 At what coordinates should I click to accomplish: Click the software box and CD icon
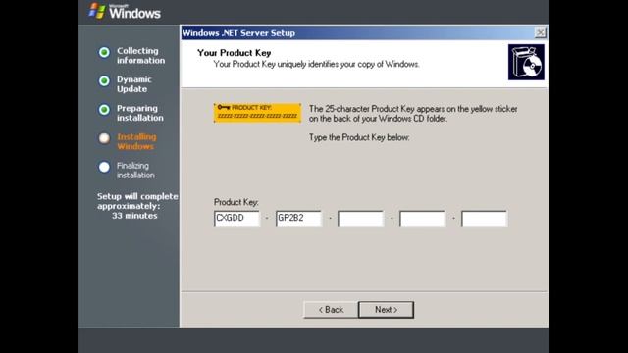click(526, 62)
